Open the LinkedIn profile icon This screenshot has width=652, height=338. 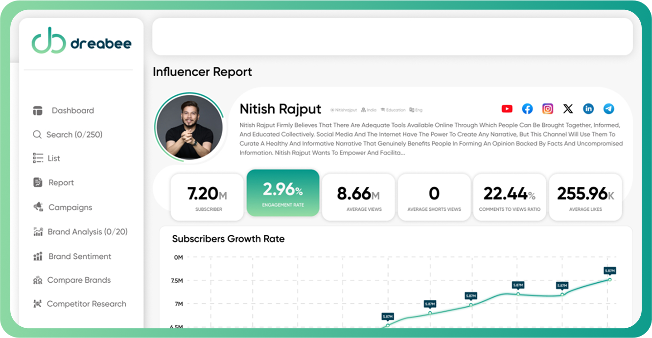588,109
